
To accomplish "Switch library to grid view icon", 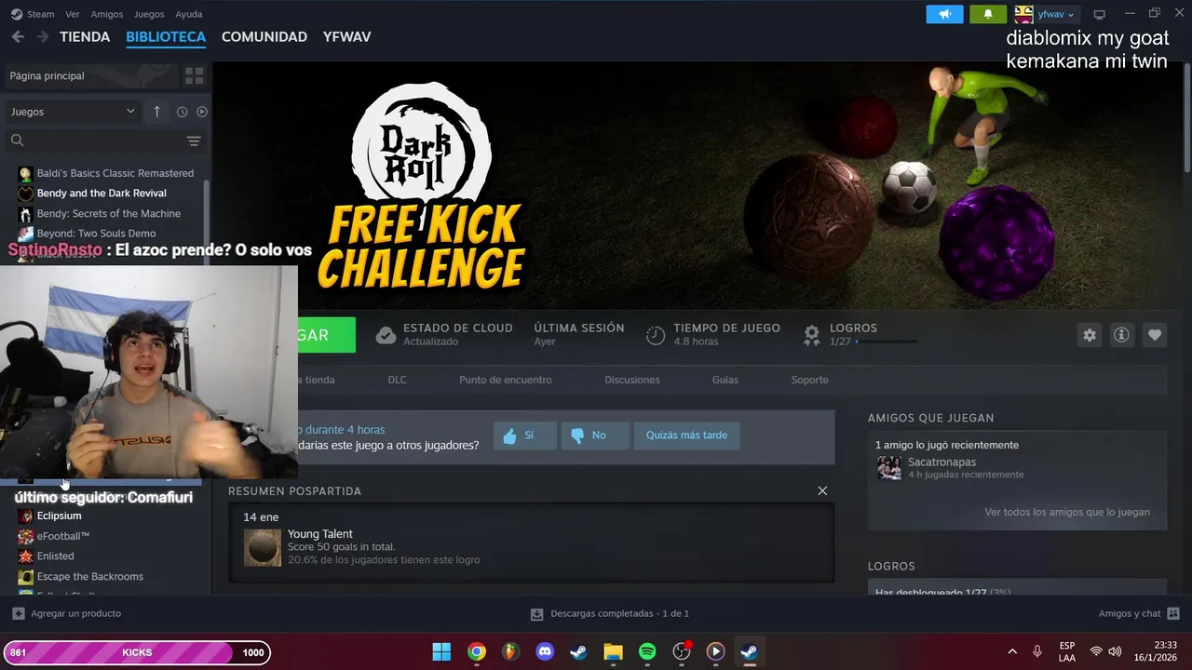I will (x=194, y=75).
